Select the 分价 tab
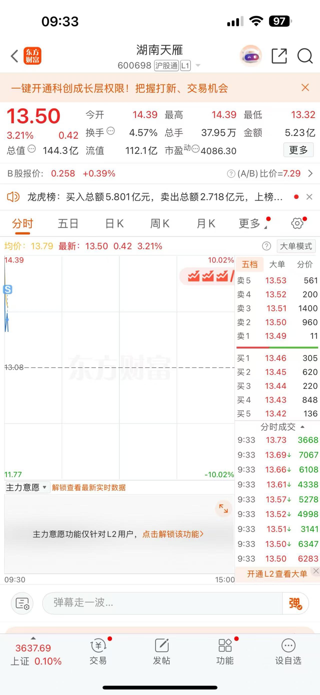 tap(305, 264)
